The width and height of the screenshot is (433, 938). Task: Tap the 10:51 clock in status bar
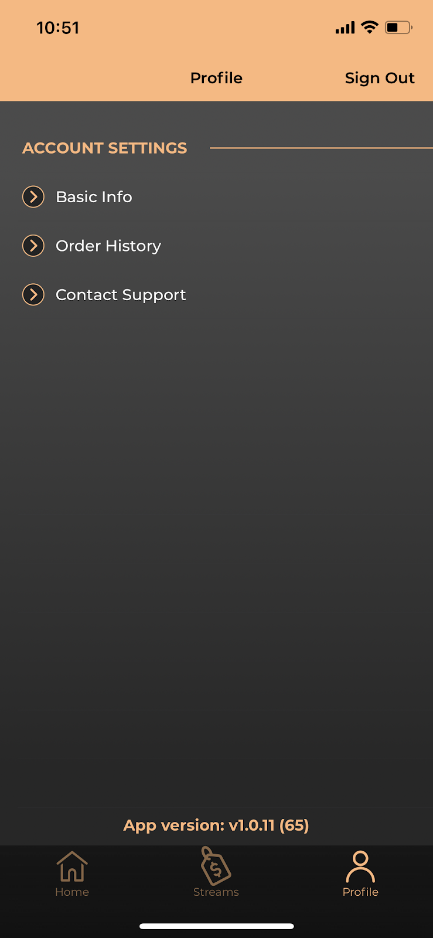click(58, 28)
